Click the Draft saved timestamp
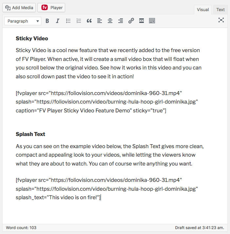 200,228
